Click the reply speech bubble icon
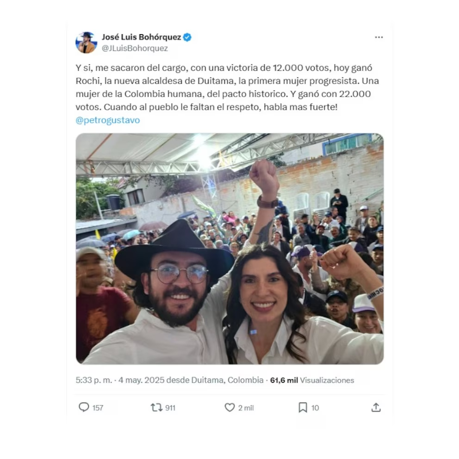 (84, 407)
